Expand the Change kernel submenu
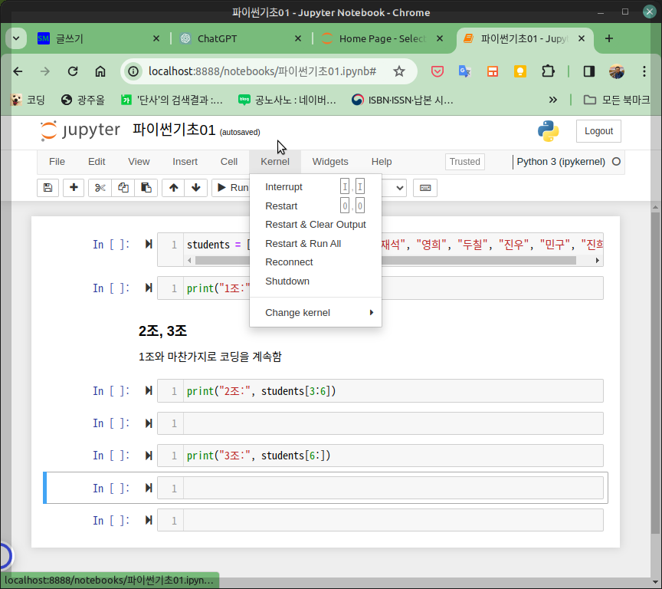Image resolution: width=662 pixels, height=589 pixels. (x=316, y=313)
